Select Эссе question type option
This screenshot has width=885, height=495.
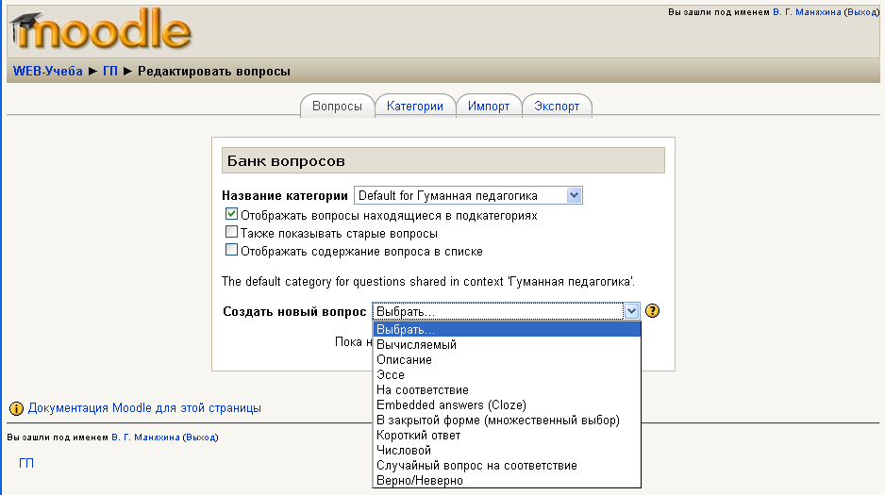[x=391, y=375]
